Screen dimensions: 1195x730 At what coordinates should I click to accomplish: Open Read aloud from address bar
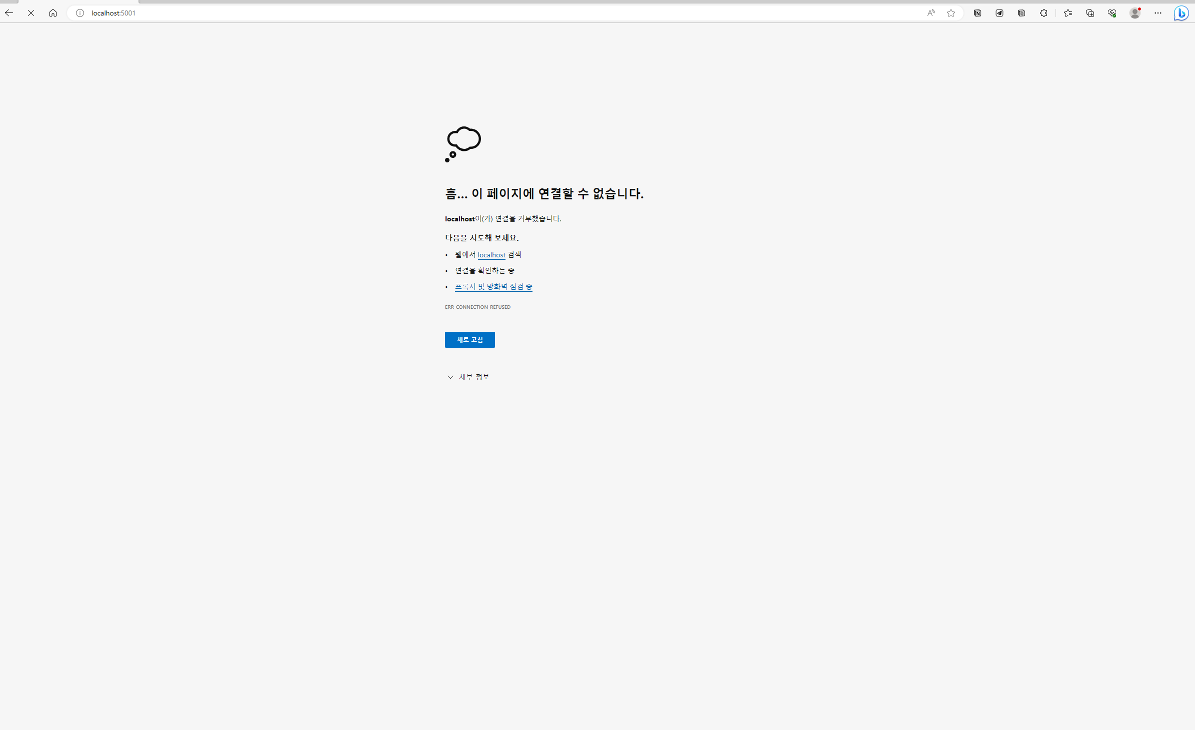click(x=930, y=13)
